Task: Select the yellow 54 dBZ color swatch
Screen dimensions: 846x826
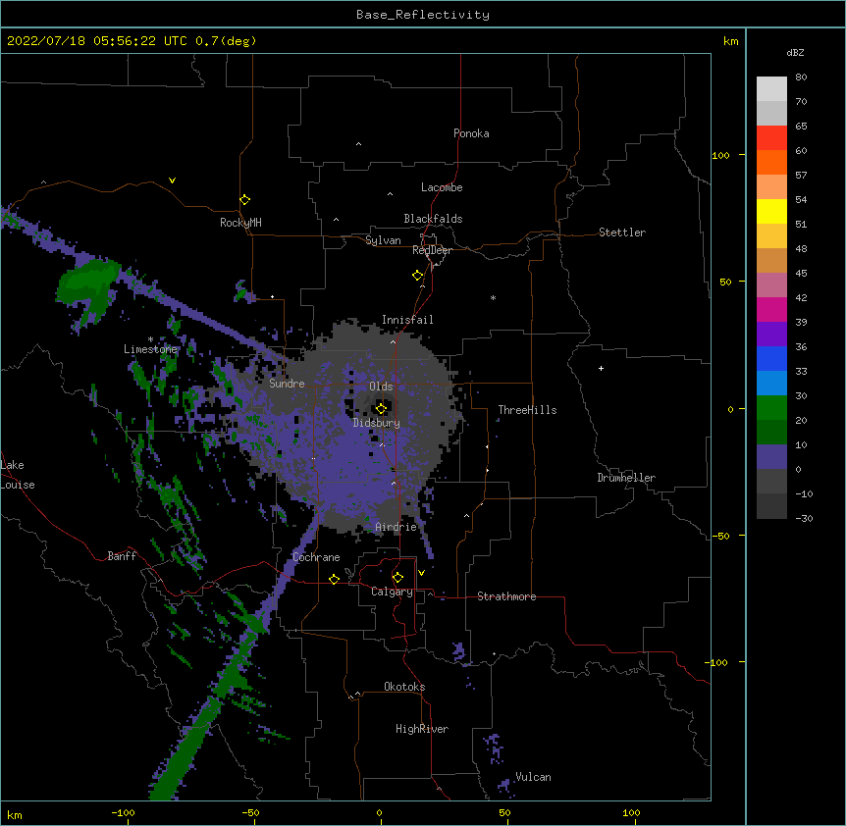Action: 771,211
